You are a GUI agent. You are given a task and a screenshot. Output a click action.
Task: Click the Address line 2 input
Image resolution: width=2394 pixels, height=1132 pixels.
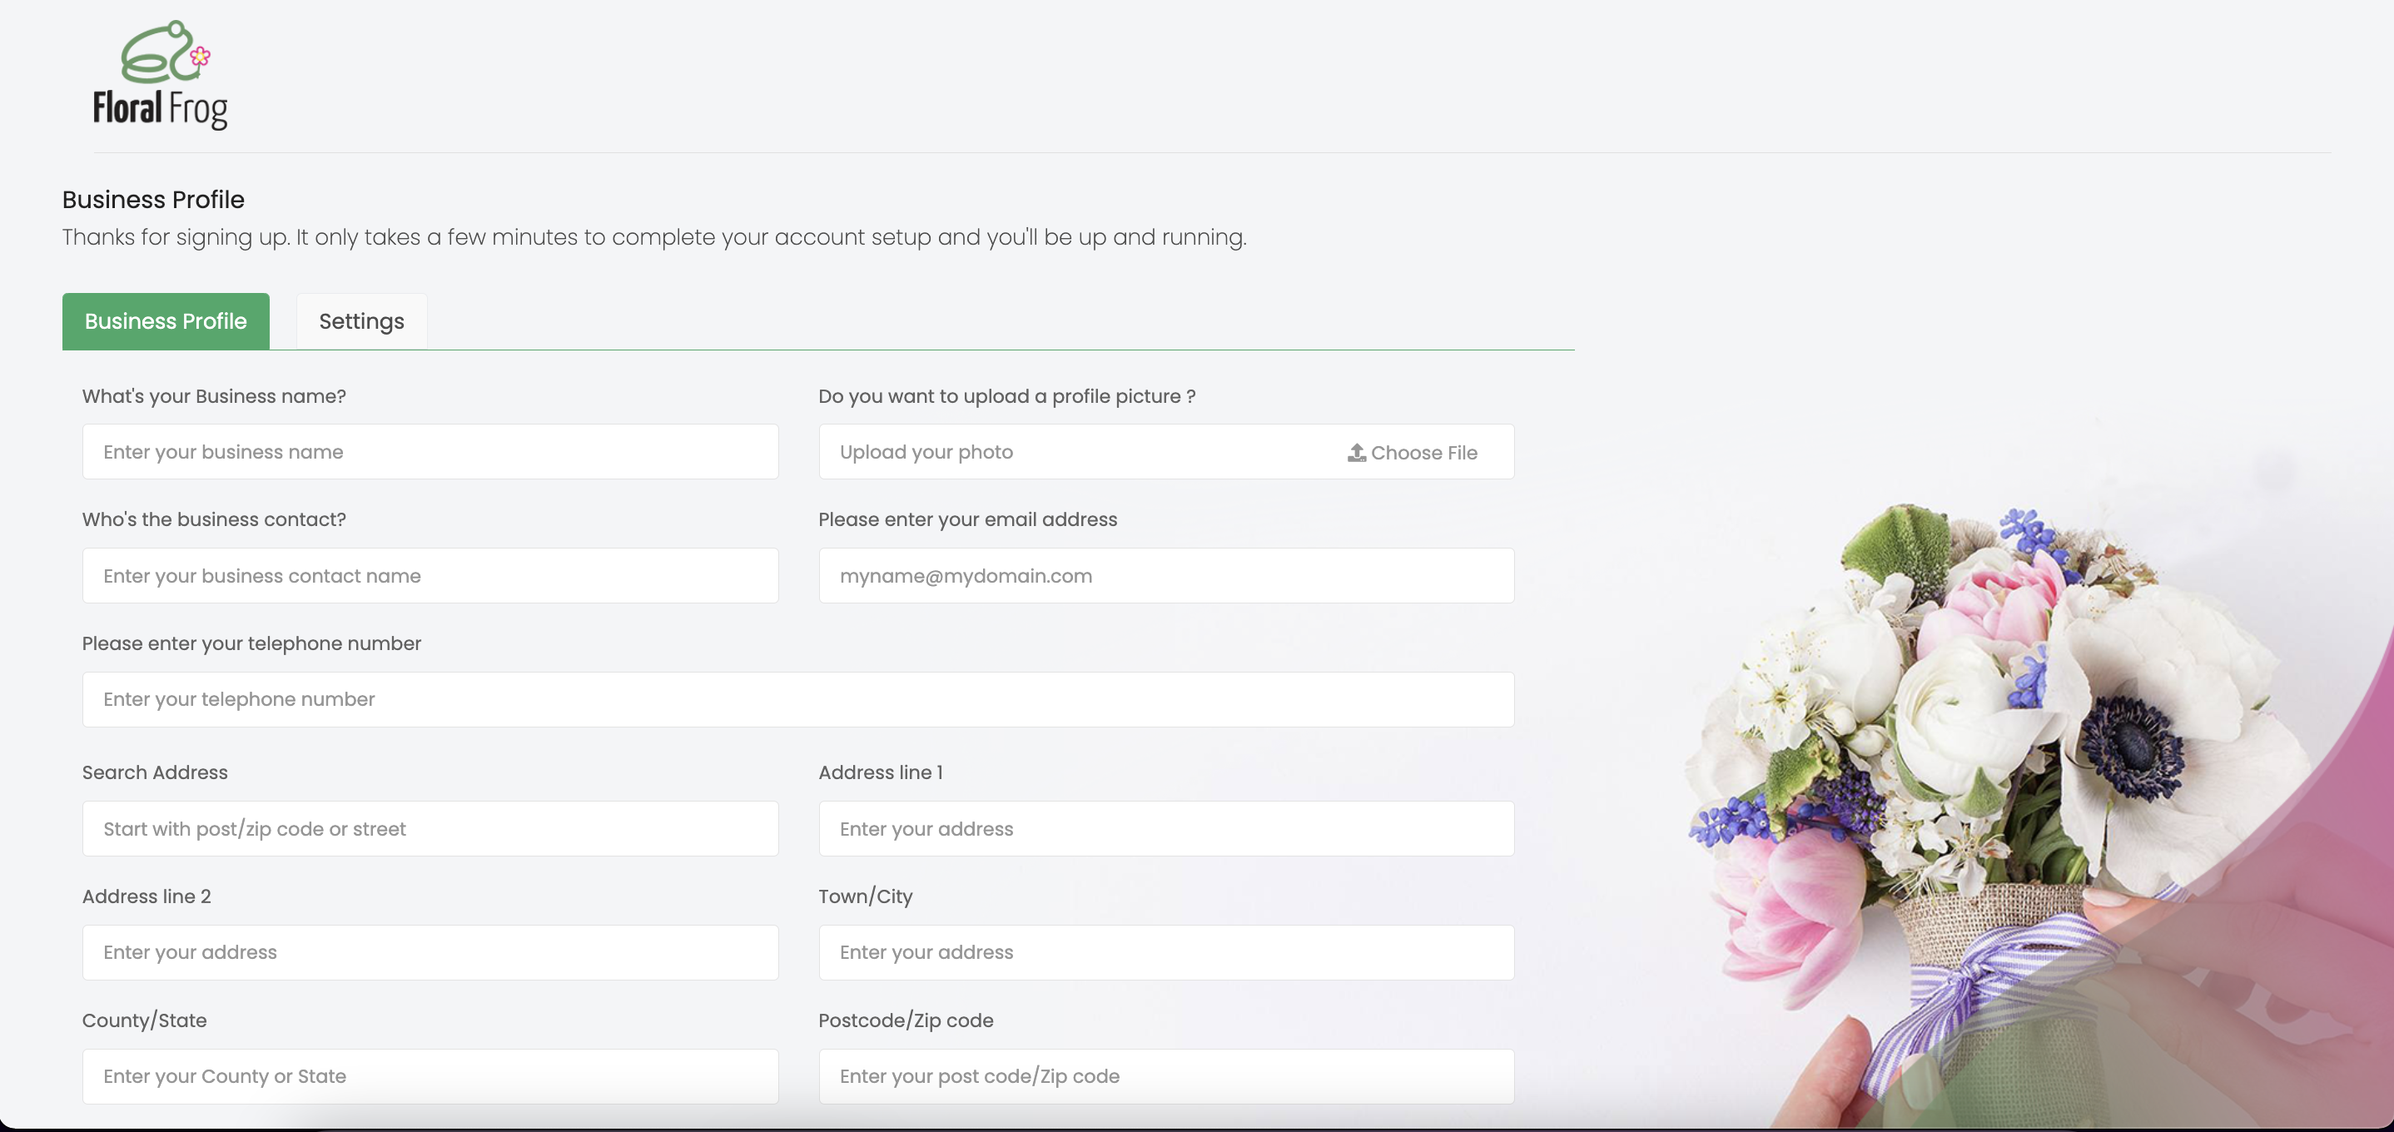pyautogui.click(x=430, y=951)
